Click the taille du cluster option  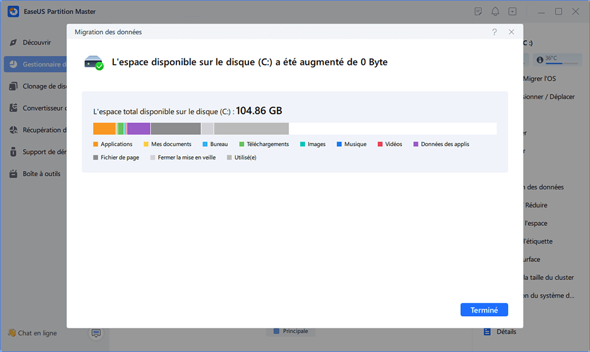549,278
